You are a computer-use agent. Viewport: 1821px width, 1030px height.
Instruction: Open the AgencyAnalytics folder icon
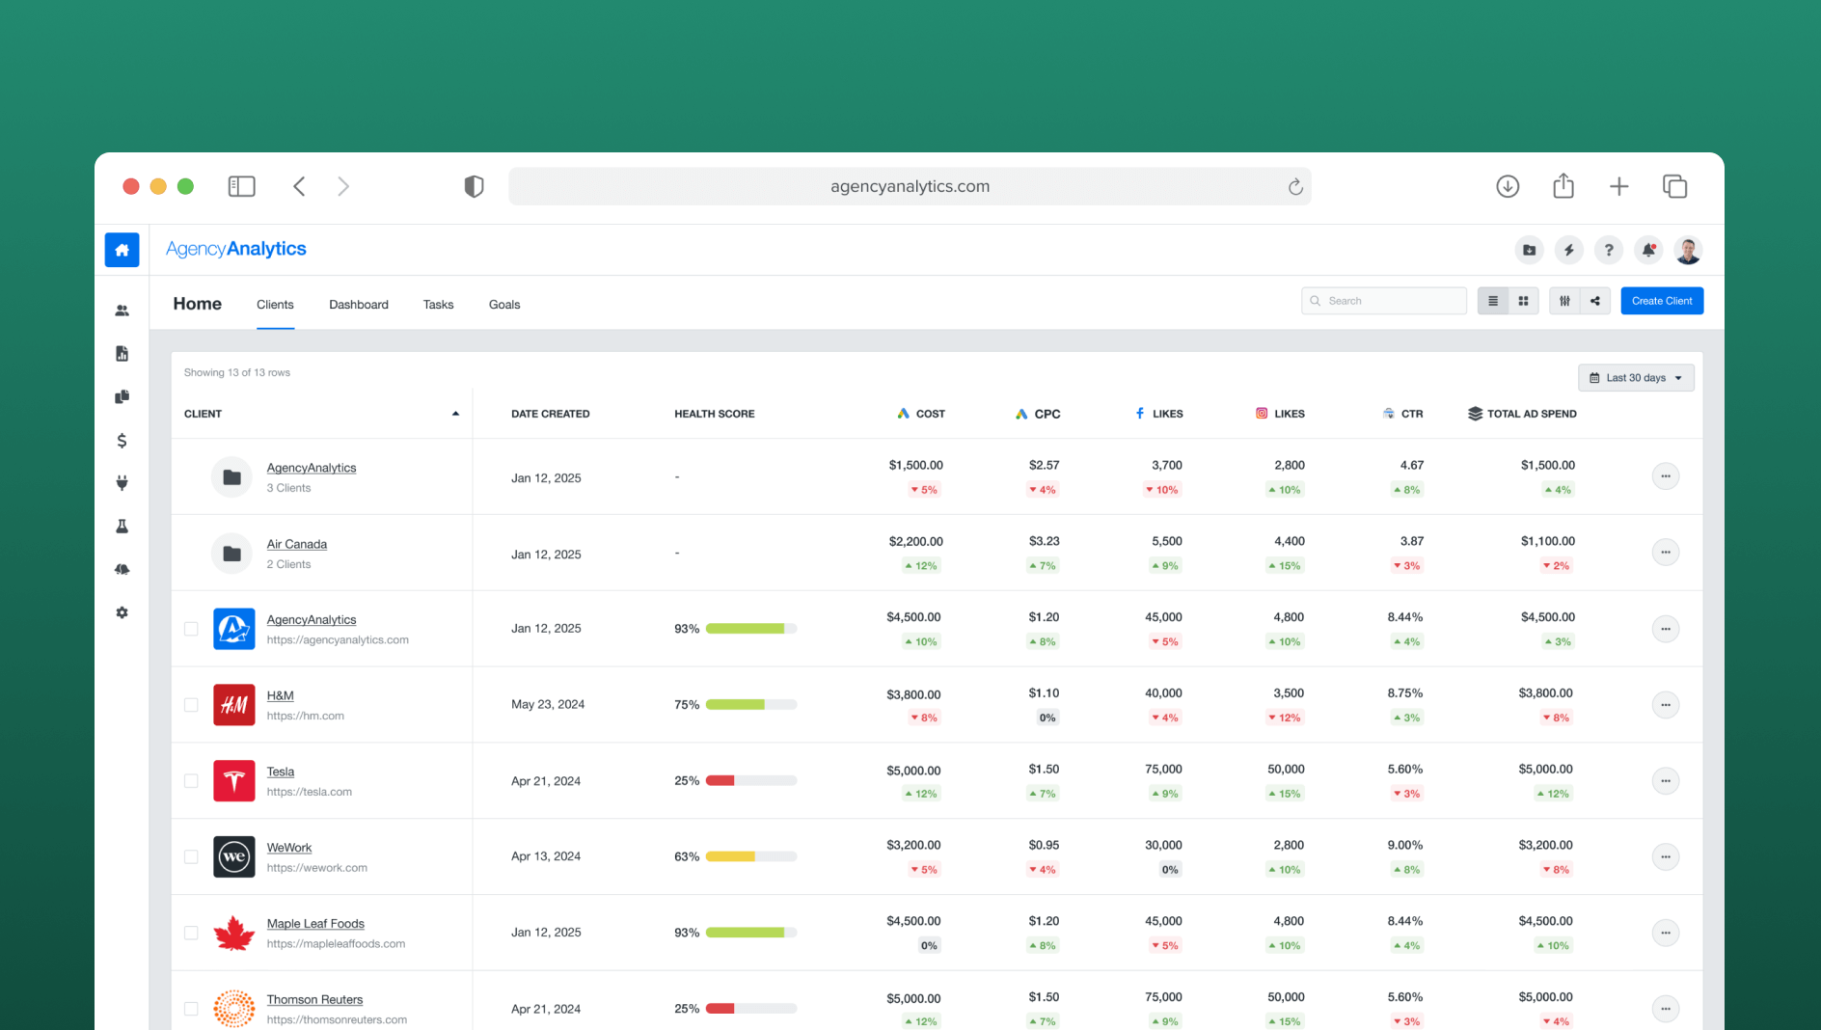pyautogui.click(x=231, y=476)
